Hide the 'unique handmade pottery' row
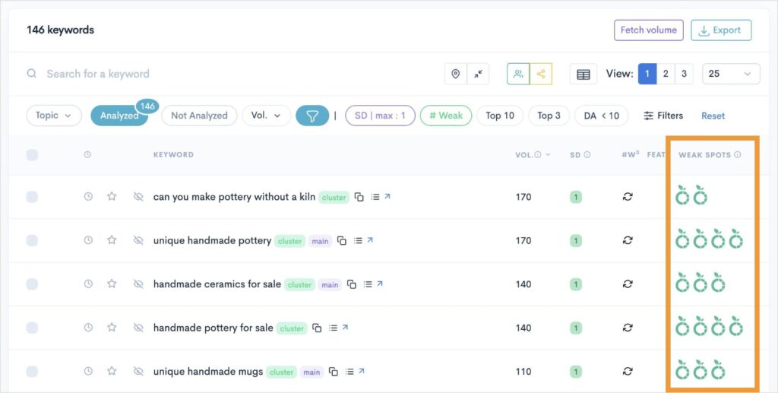Screen dimensions: 778x393 (x=138, y=241)
